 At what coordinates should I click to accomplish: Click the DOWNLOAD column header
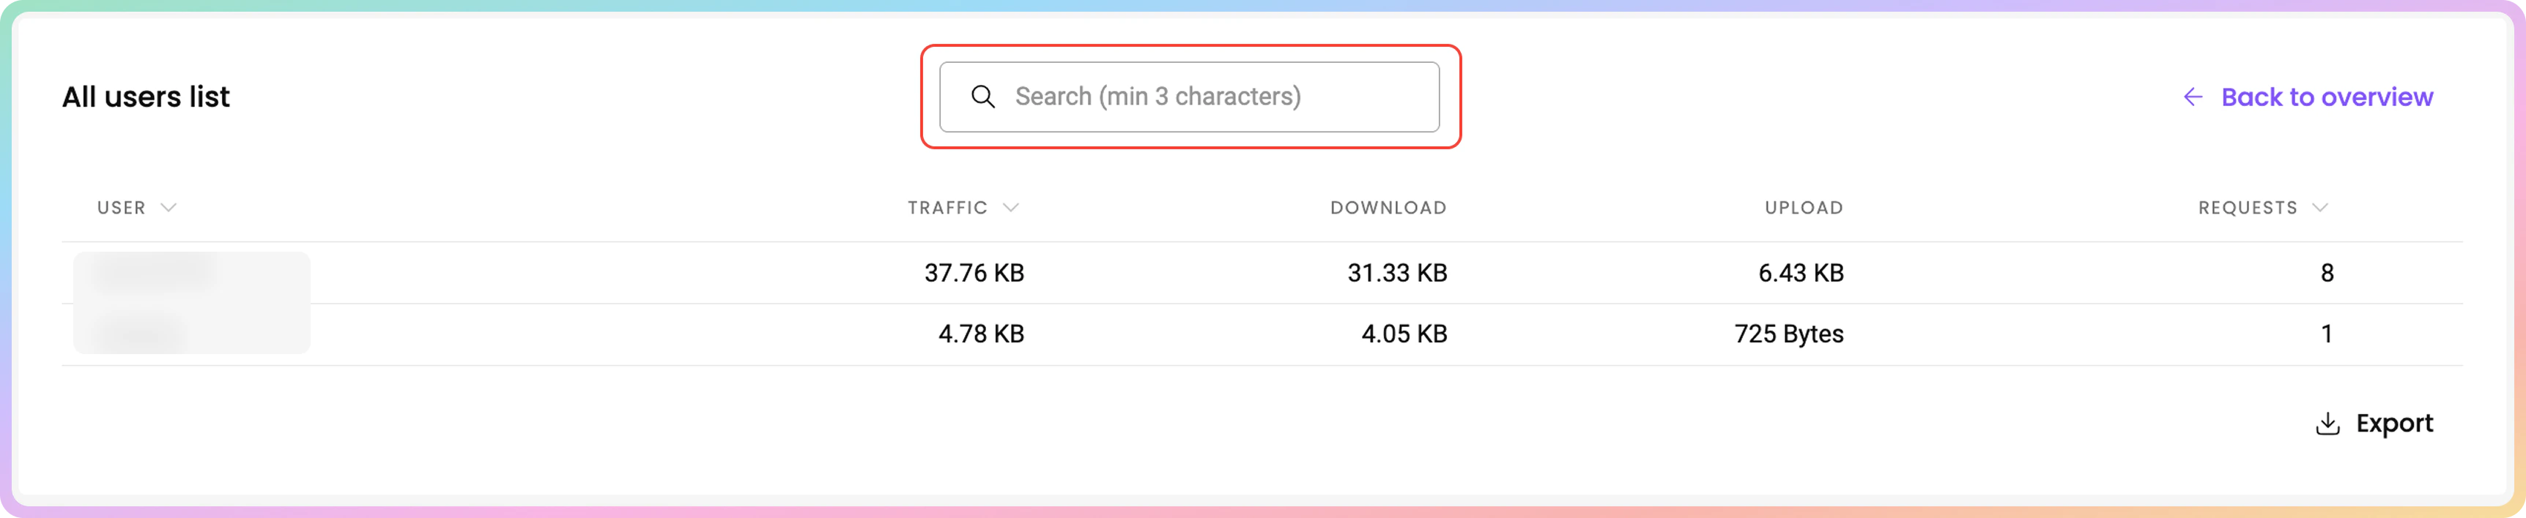[x=1388, y=208]
